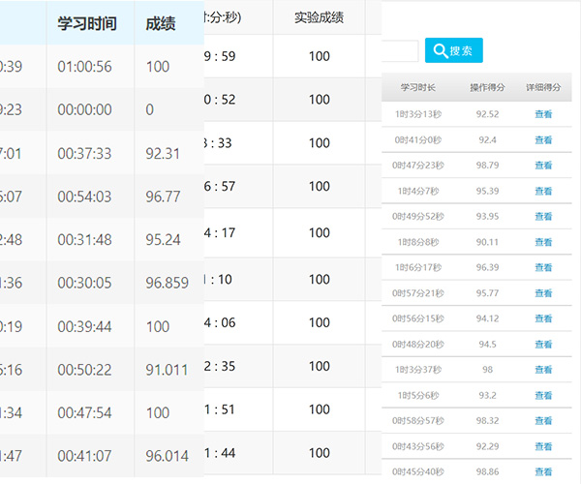This screenshot has width=581, height=484.
Task: Click the 实验成绩 column header
Action: click(x=319, y=16)
